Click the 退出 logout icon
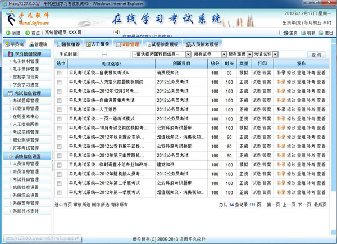The width and height of the screenshot is (337, 244). click(321, 33)
